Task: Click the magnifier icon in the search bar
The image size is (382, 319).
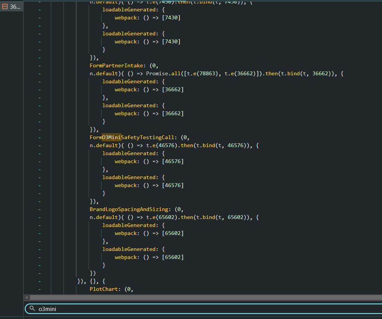Action: (32, 308)
